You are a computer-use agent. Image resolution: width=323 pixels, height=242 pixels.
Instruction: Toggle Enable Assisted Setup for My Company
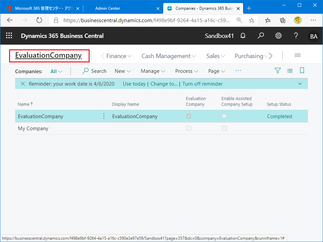(x=224, y=128)
